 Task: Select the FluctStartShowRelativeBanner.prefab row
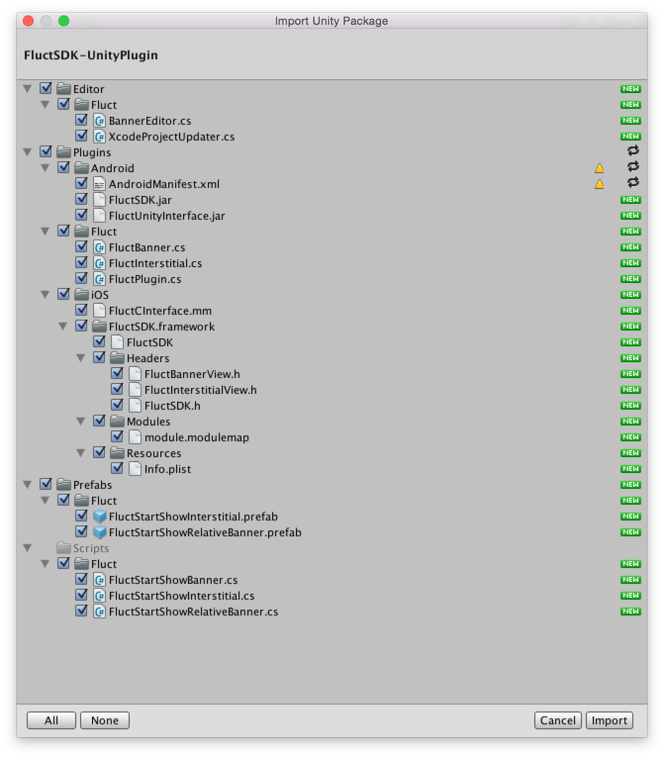332,532
